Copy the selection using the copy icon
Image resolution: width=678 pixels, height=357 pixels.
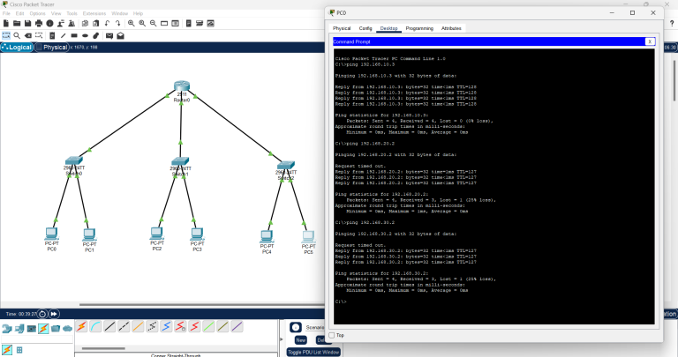point(85,23)
